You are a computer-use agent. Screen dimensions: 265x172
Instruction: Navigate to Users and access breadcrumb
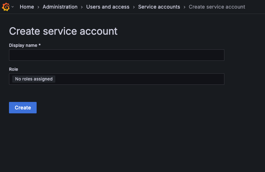point(108,7)
